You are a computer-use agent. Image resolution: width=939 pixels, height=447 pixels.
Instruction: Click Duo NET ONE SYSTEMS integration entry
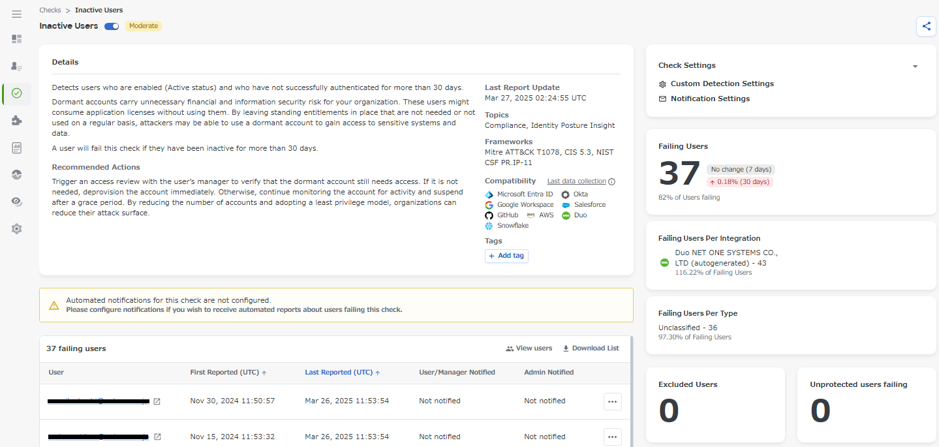tap(727, 258)
